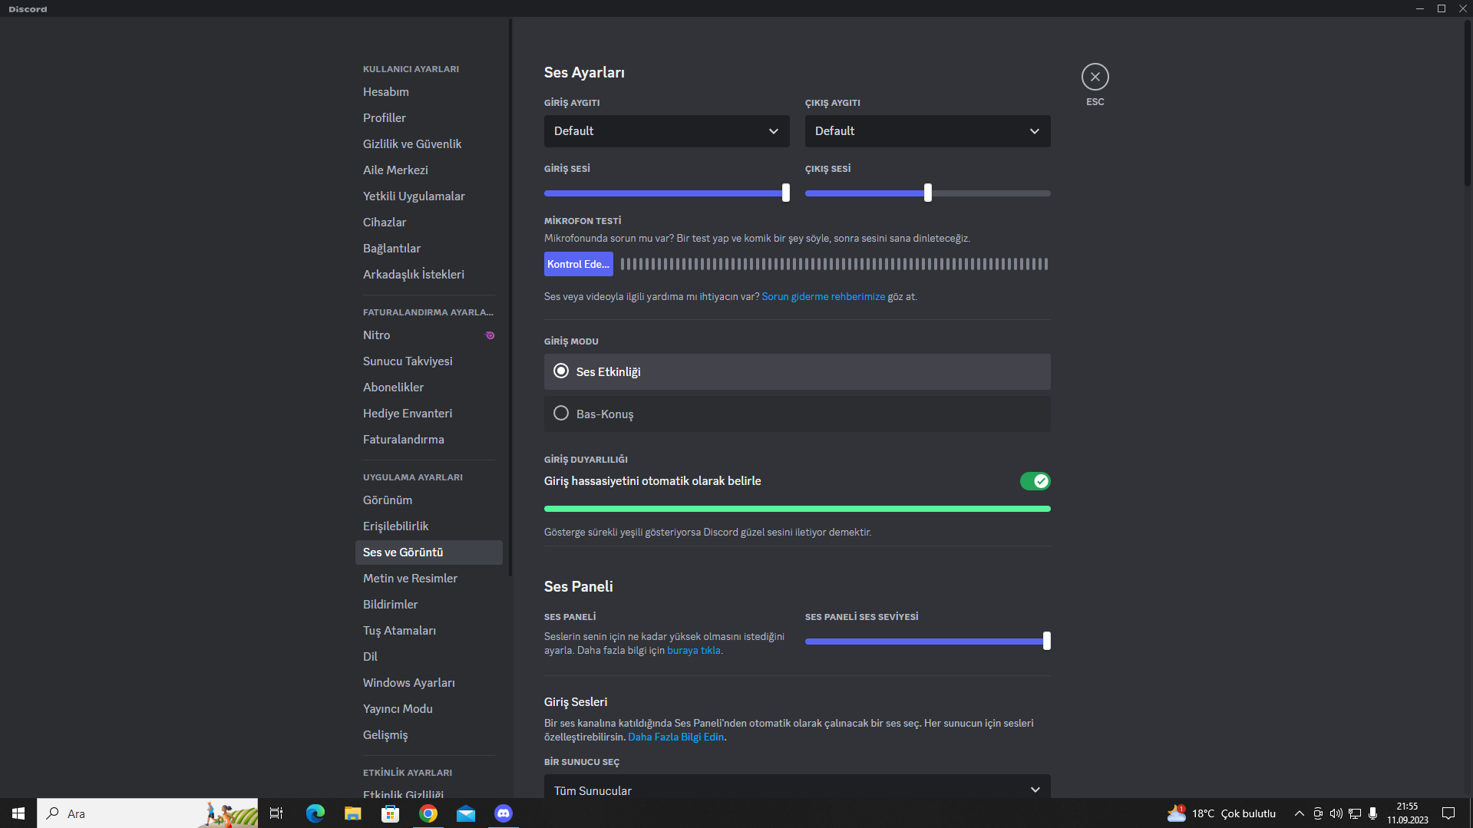
Task: Click the settings page vertical scrollbar
Action: [x=1468, y=103]
